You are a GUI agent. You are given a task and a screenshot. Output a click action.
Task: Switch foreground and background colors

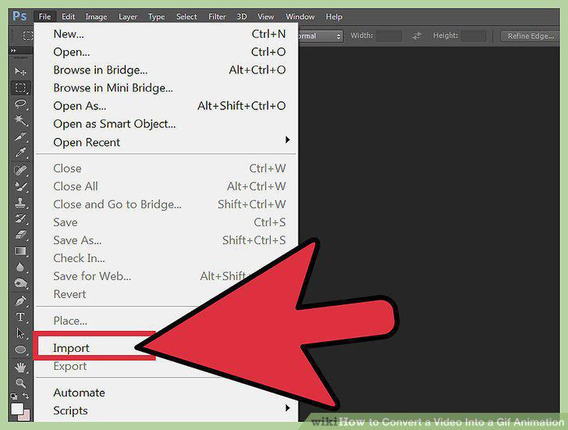click(x=26, y=396)
